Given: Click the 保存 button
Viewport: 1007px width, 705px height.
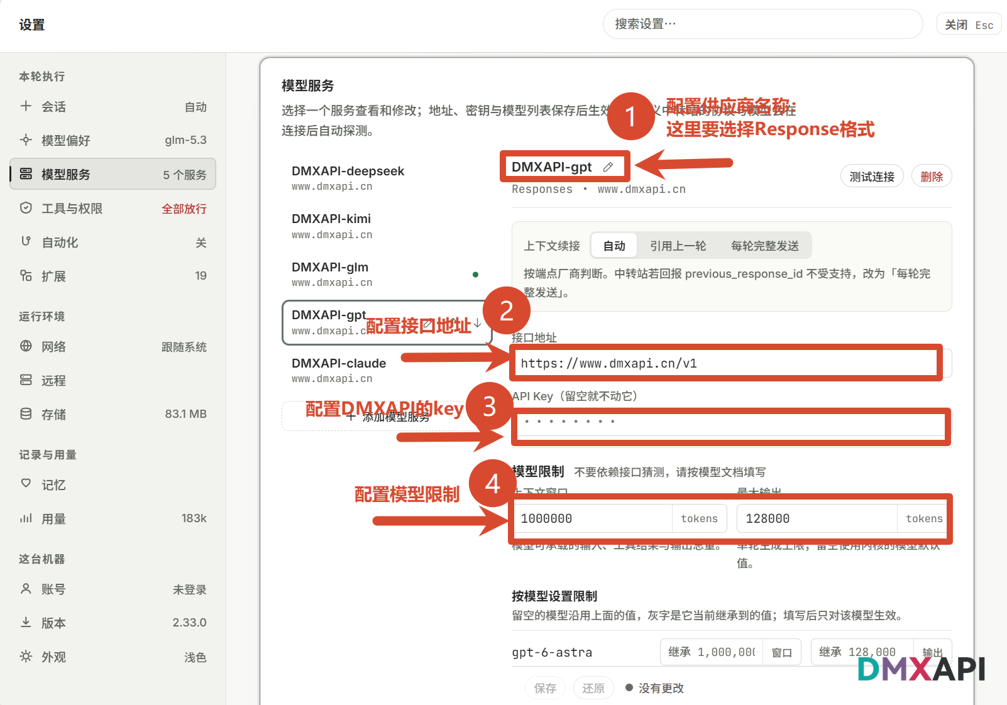Looking at the screenshot, I should point(545,688).
